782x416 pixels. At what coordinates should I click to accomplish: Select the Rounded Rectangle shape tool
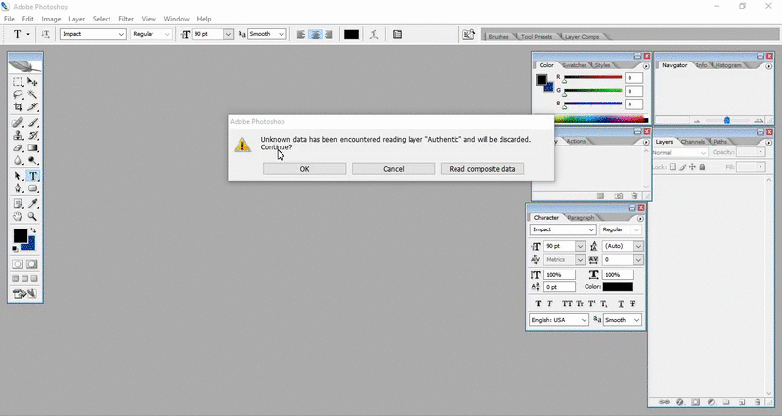32,188
